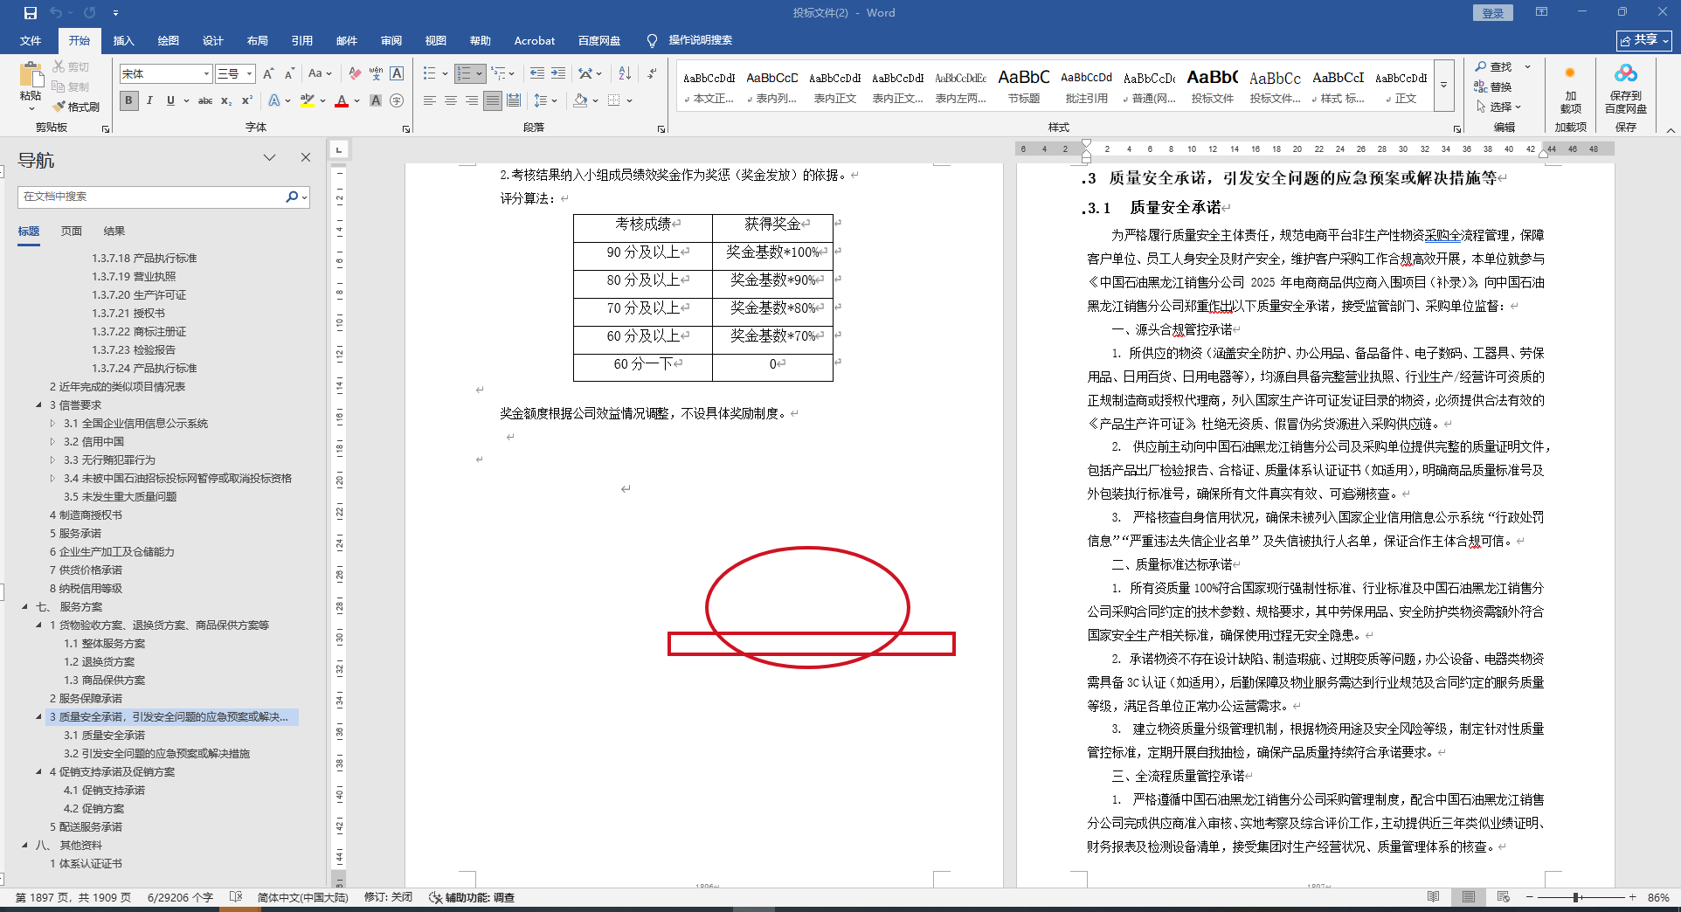Switch navigation pane to 页面 tab

72,231
